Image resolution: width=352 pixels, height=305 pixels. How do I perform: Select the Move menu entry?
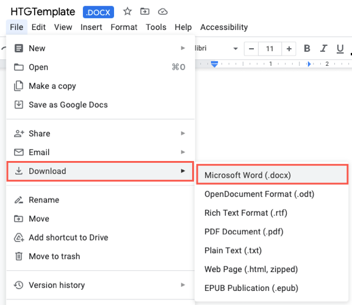coord(100,218)
